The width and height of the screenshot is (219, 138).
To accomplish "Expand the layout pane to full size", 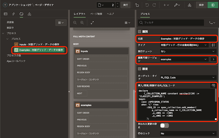I will point(92,23).
